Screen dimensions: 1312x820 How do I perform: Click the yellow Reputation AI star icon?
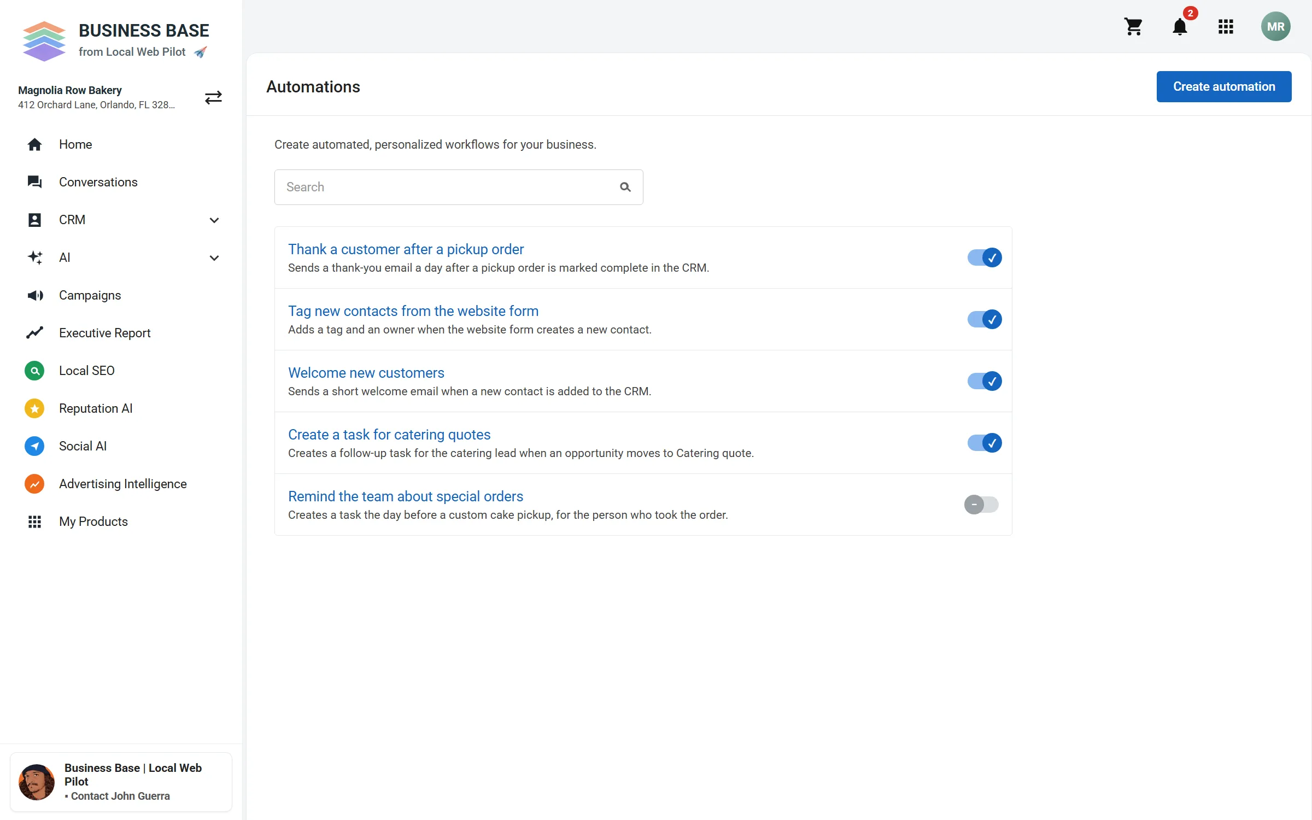click(x=34, y=408)
